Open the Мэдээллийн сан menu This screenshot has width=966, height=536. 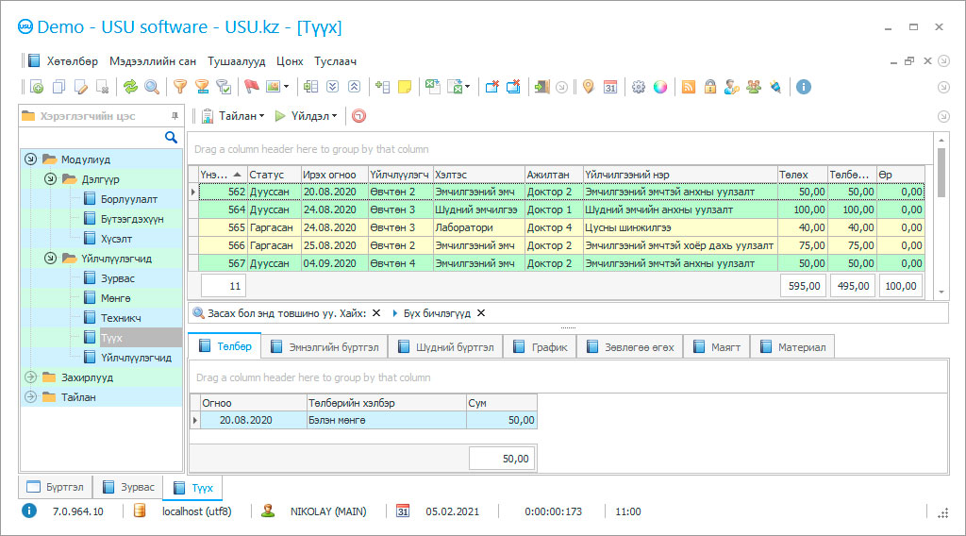tap(153, 61)
